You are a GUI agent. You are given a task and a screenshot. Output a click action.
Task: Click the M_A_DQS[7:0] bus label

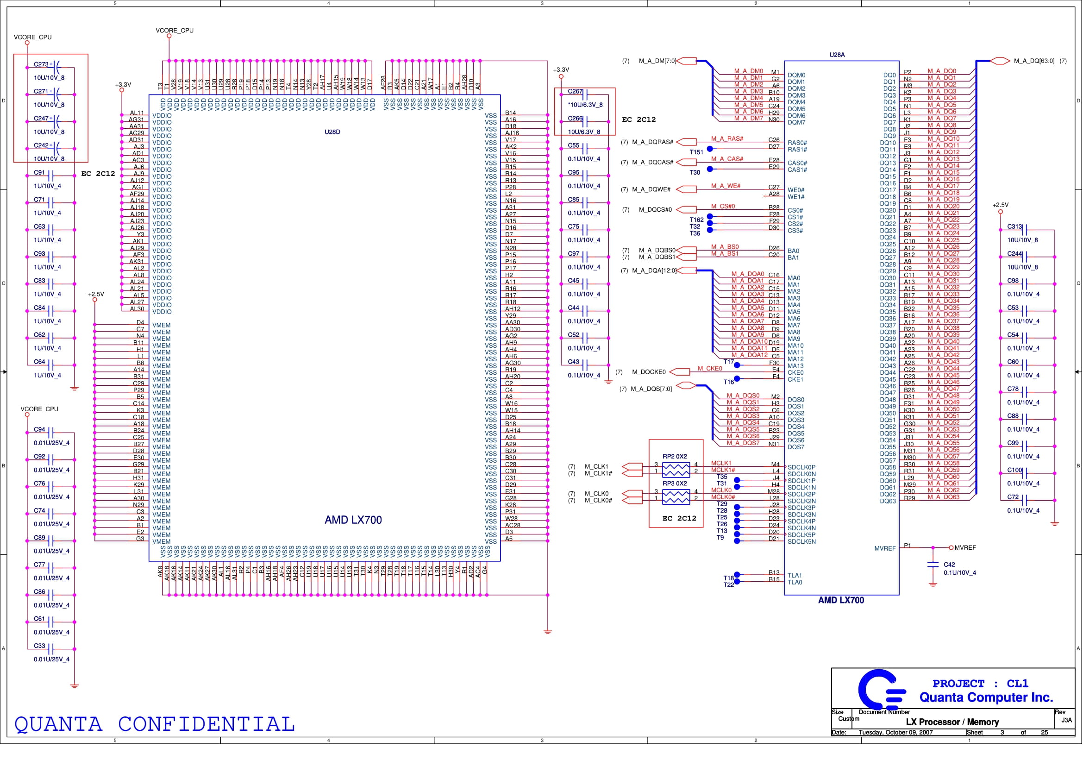tap(651, 389)
